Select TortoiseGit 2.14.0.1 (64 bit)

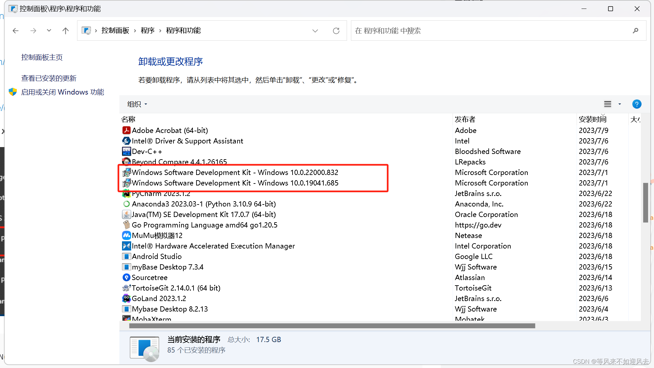380,288
